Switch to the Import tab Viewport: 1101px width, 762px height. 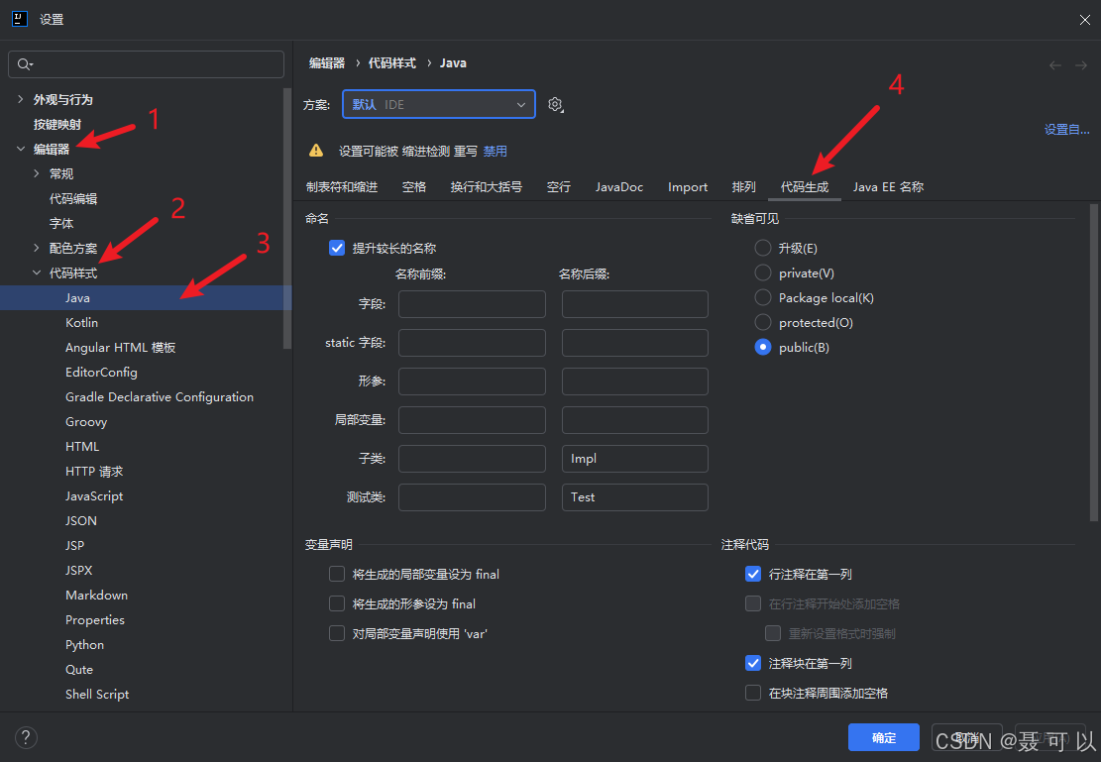coord(687,186)
